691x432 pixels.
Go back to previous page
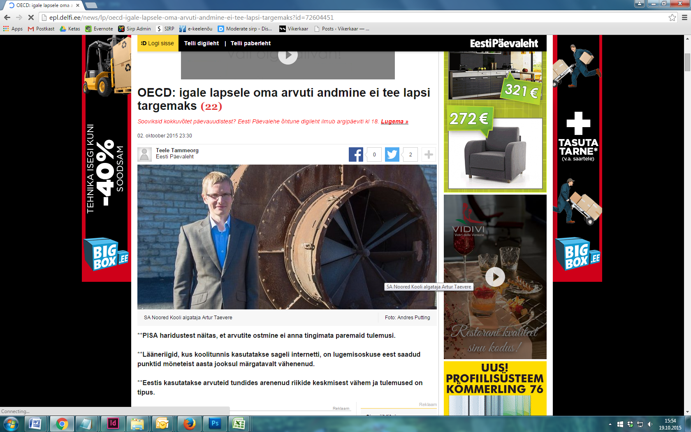7,17
